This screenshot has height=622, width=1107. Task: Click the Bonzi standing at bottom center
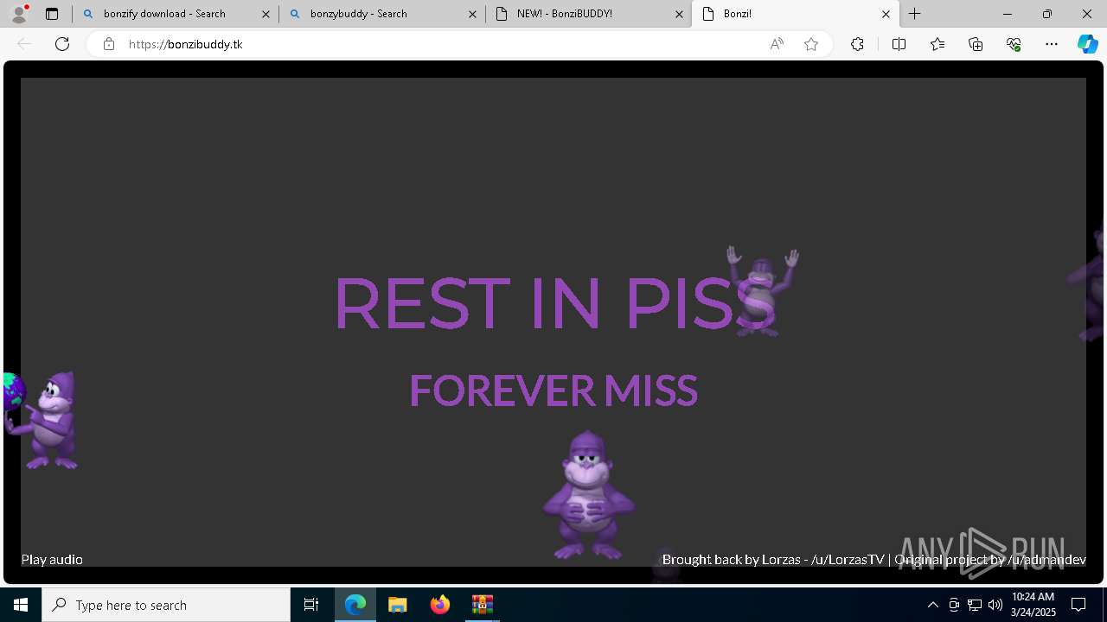(588, 495)
